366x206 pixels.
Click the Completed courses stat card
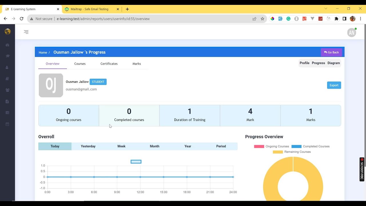click(129, 116)
